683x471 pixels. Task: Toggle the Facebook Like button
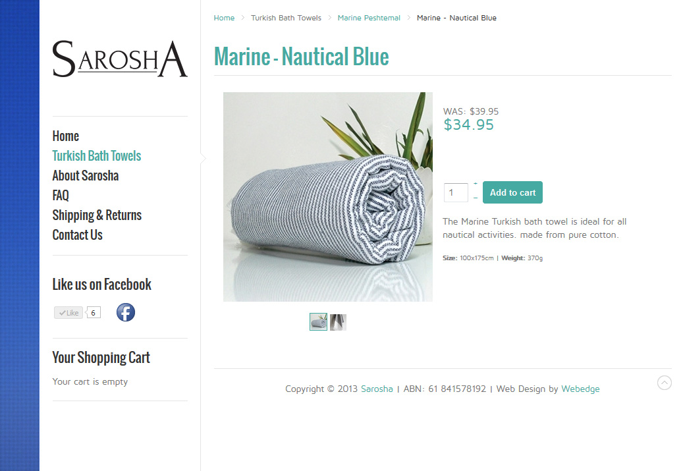pyautogui.click(x=68, y=313)
